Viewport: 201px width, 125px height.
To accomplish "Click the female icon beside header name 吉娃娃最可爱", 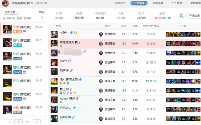I will pos(32,3).
